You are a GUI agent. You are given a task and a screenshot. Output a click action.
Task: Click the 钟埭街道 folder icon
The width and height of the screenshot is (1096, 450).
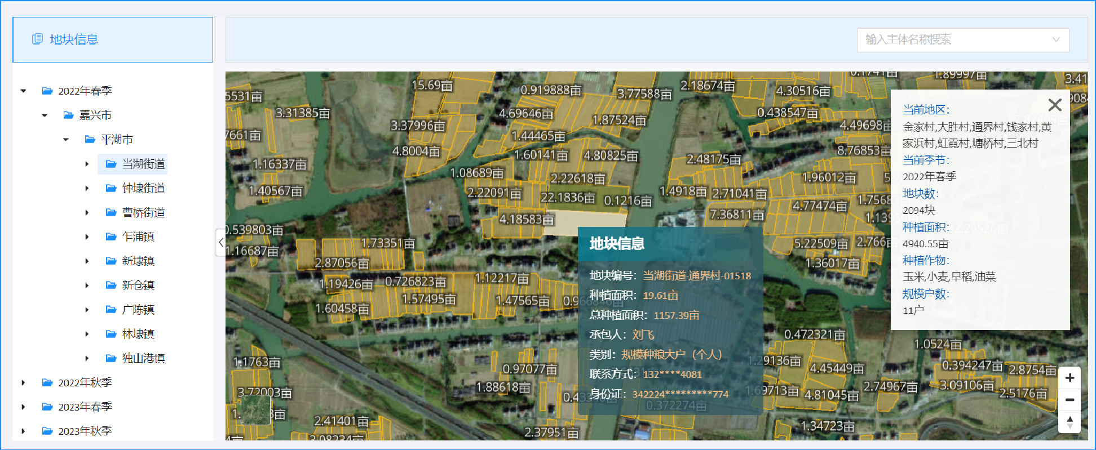(111, 188)
